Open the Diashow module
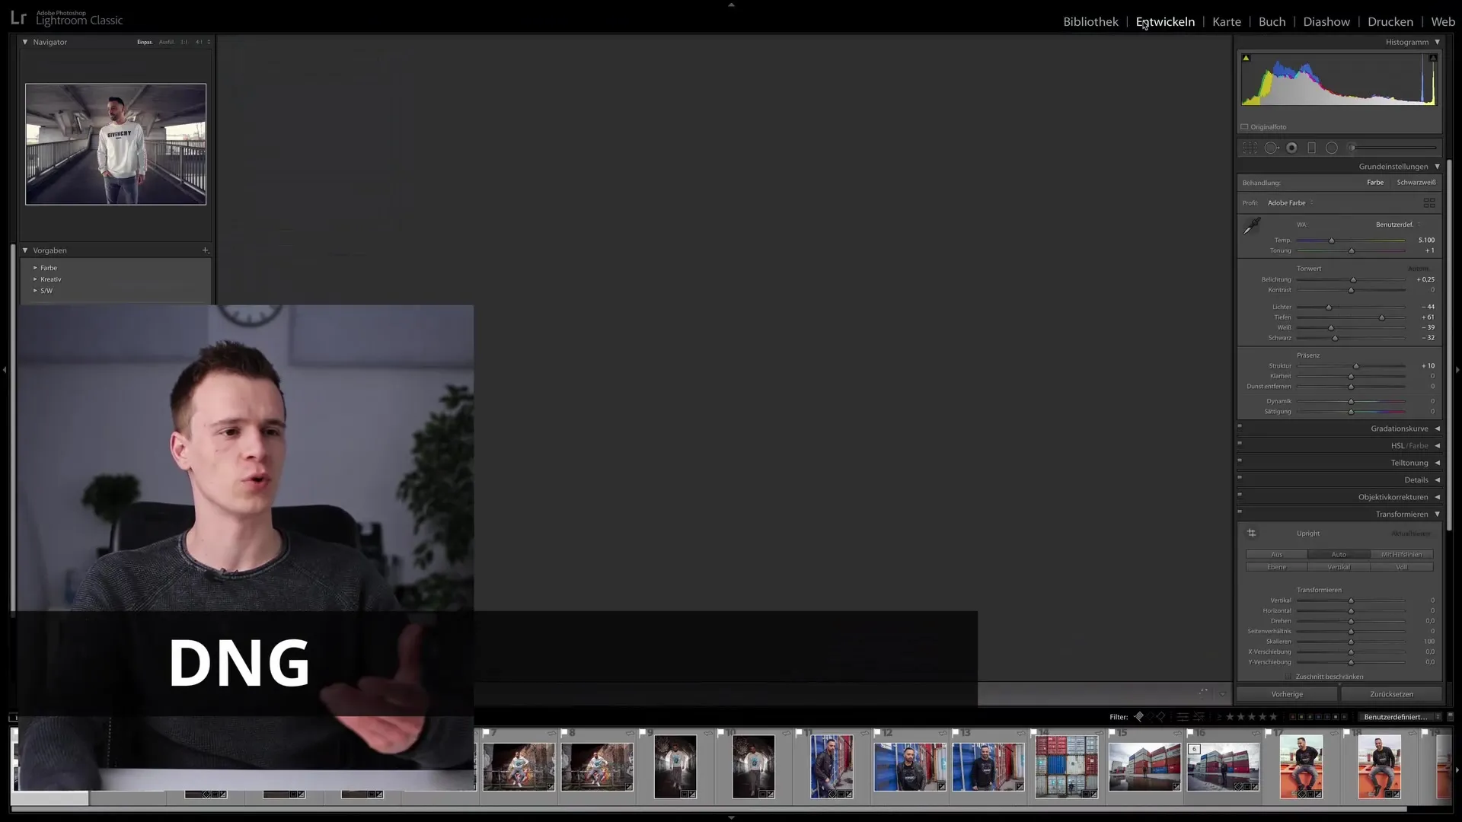The width and height of the screenshot is (1462, 822). (x=1326, y=22)
